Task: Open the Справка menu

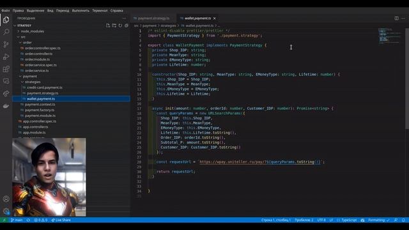Action: coord(116,11)
